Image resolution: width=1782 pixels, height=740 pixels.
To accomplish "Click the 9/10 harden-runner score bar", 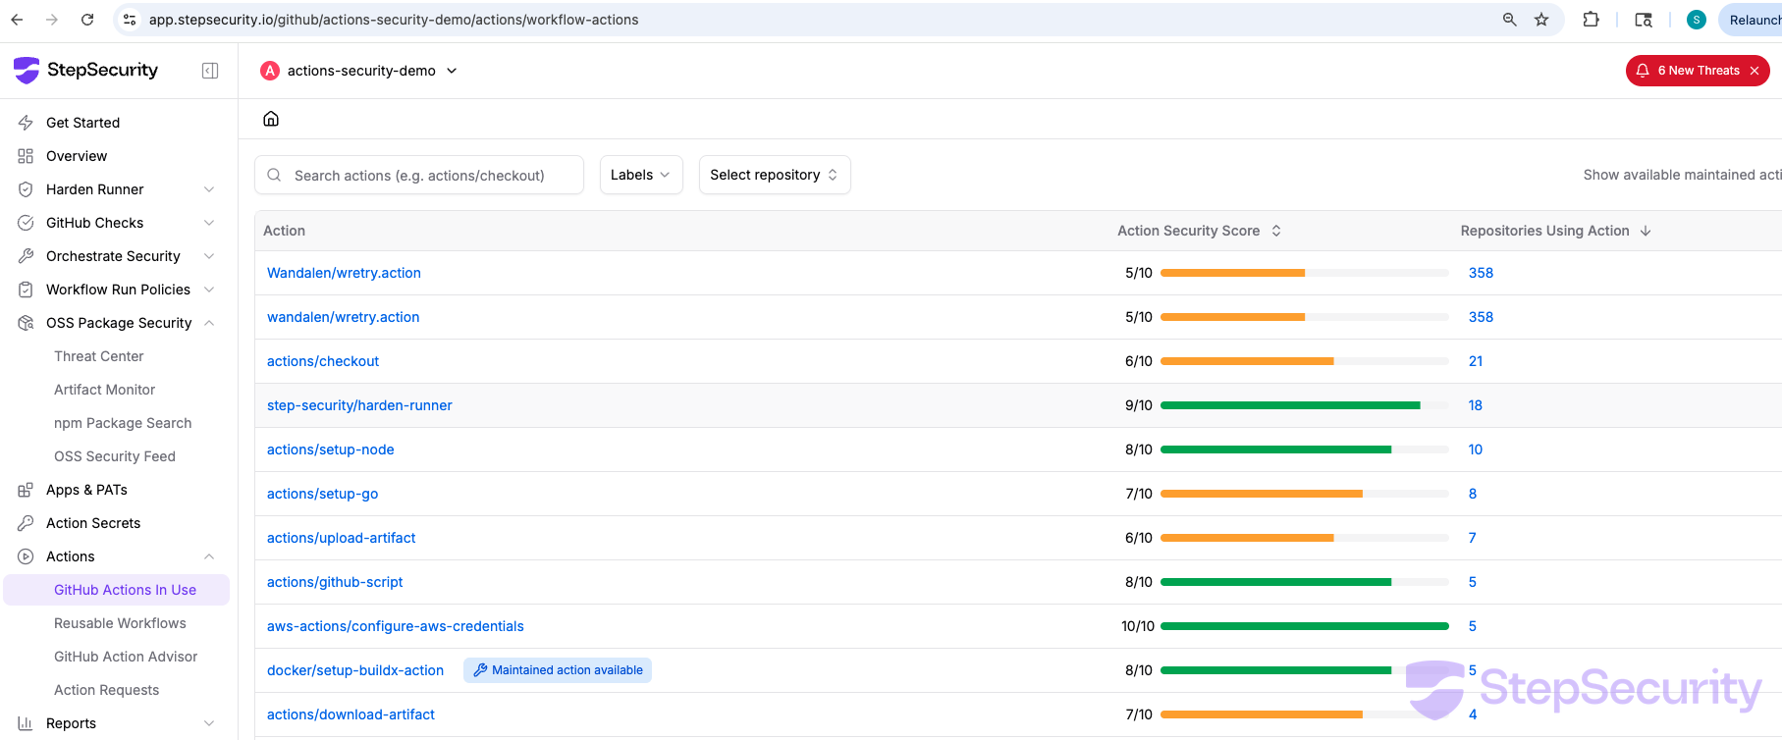I will point(1305,405).
